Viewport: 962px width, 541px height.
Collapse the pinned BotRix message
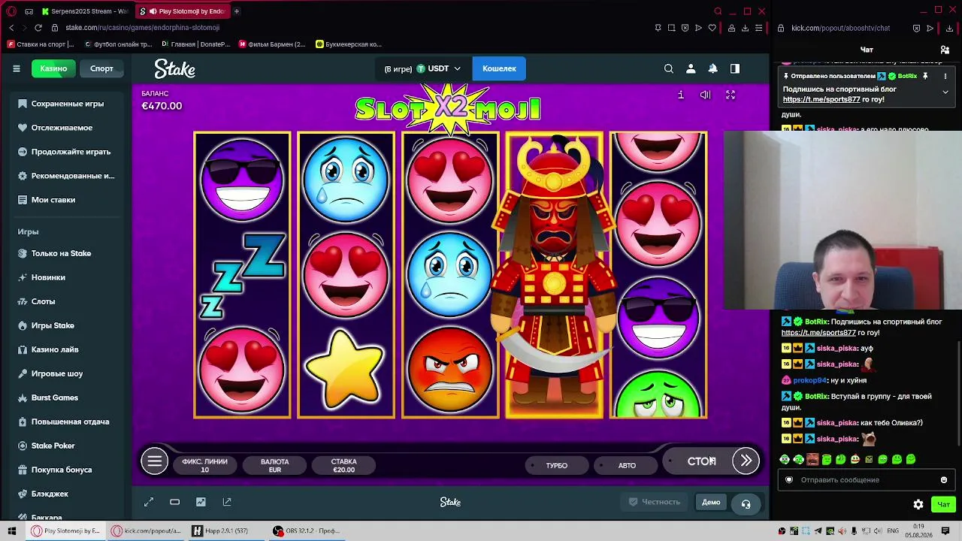point(945,92)
